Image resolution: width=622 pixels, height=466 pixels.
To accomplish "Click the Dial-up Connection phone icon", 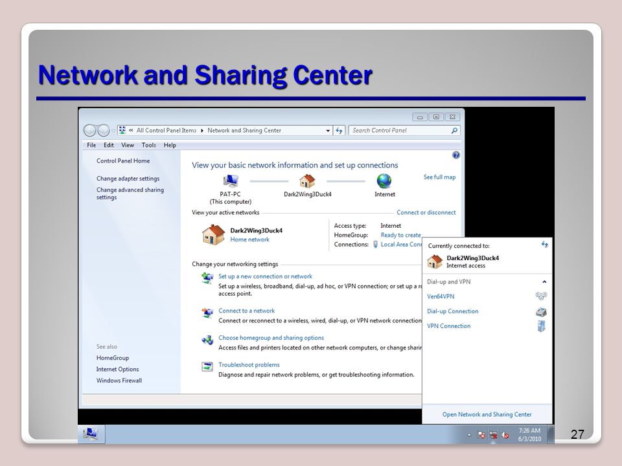I will [541, 311].
